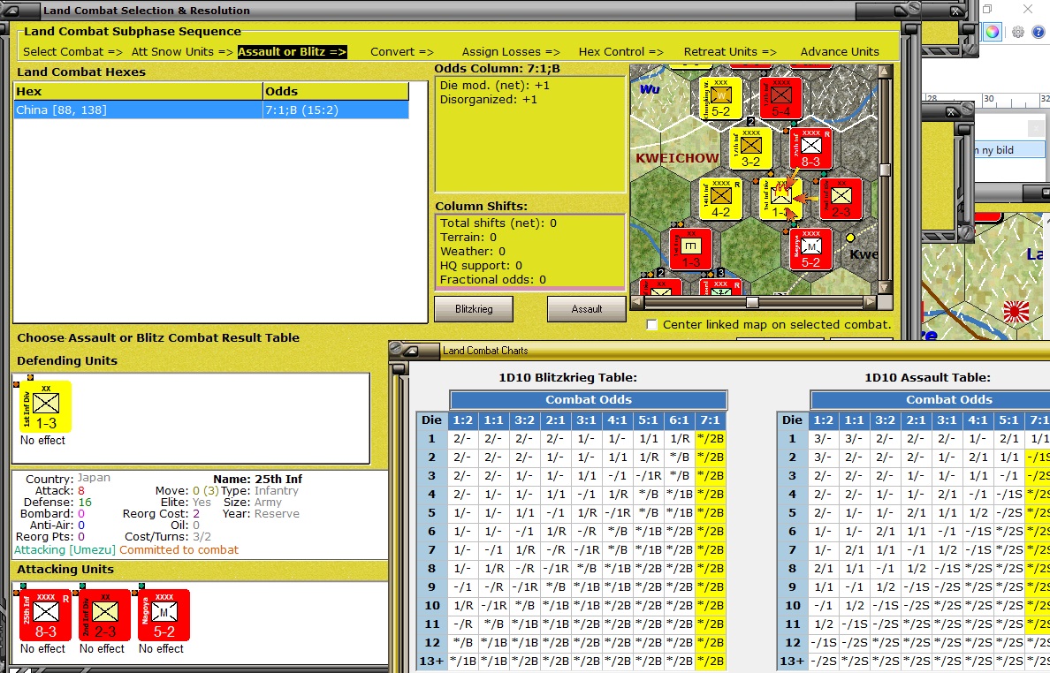Click yellow Chungking 5-2 counter on linked map
The width and height of the screenshot is (1050, 673).
[720, 98]
